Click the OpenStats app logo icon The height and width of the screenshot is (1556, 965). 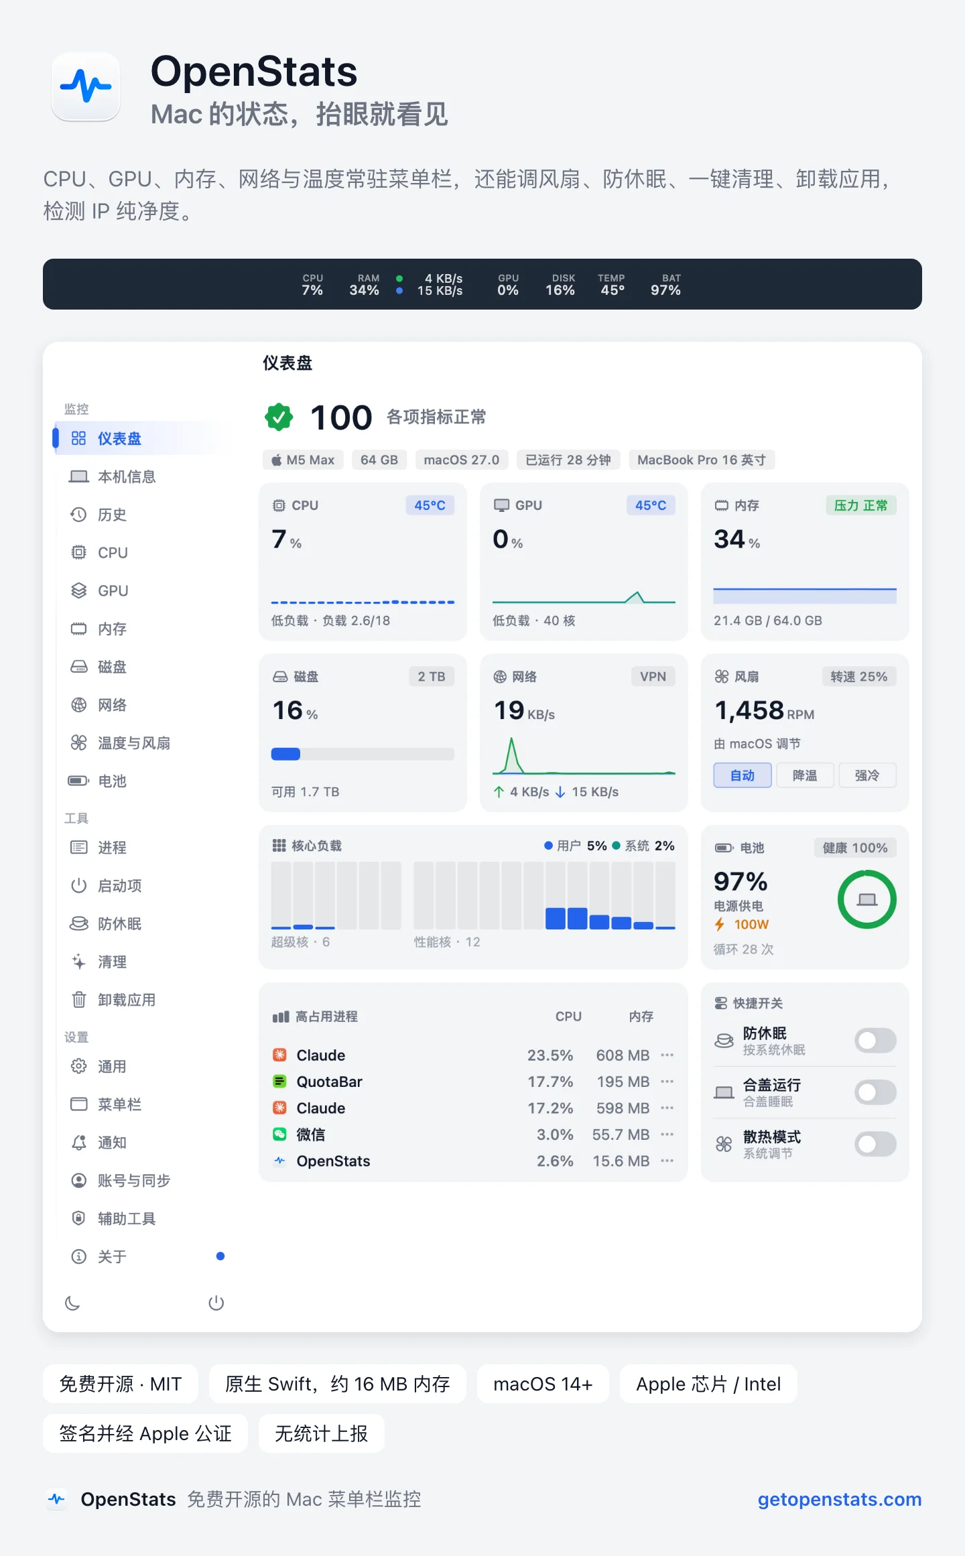86,86
